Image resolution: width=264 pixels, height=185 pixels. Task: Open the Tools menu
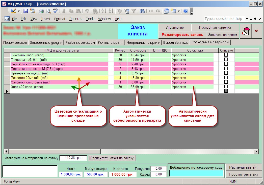(x=90, y=19)
